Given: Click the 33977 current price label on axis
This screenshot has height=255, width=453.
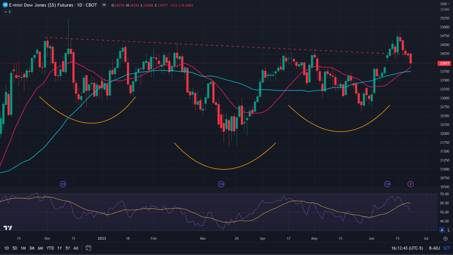Looking at the screenshot, I should (x=443, y=63).
